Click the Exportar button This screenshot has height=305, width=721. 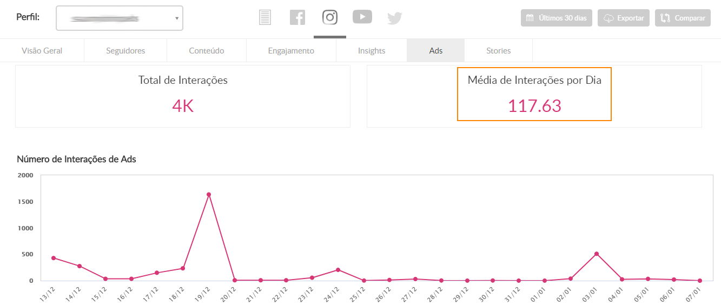pyautogui.click(x=625, y=18)
